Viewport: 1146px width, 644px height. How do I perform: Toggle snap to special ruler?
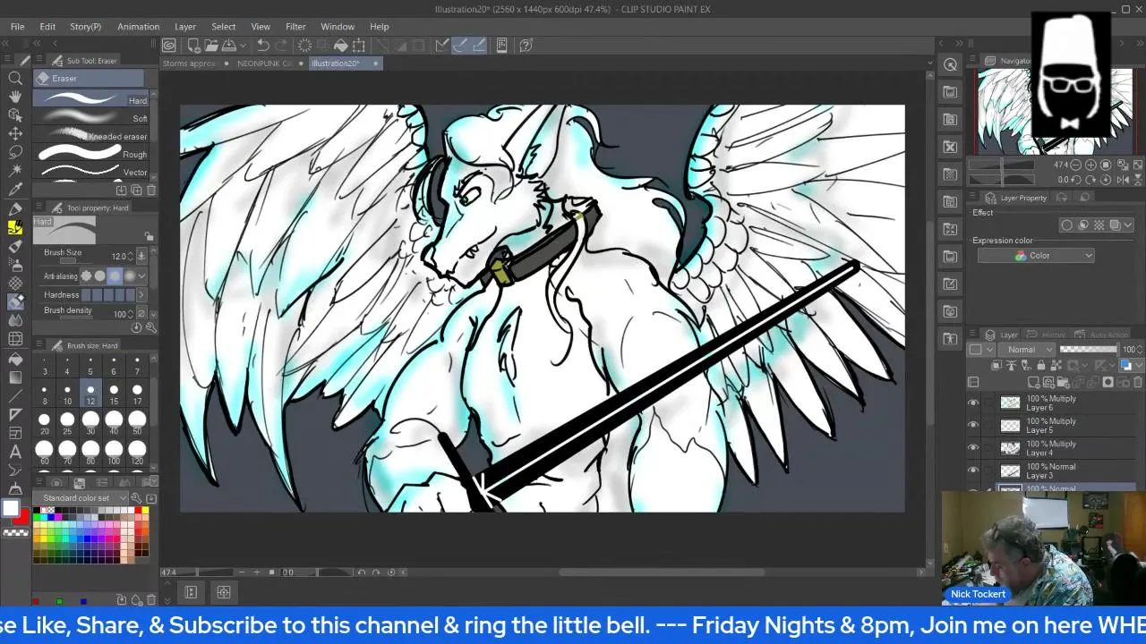point(460,45)
